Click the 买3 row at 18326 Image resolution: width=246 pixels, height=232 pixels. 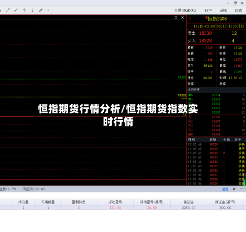pos(216,126)
